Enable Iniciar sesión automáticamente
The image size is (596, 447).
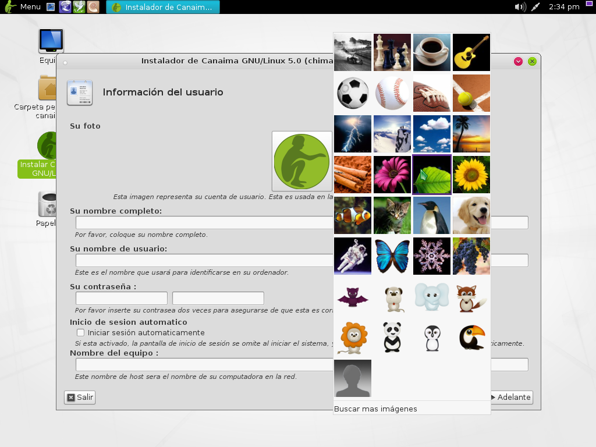pos(80,333)
